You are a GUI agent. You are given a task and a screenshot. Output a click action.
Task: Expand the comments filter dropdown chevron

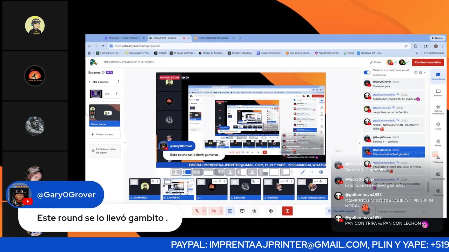(424, 72)
